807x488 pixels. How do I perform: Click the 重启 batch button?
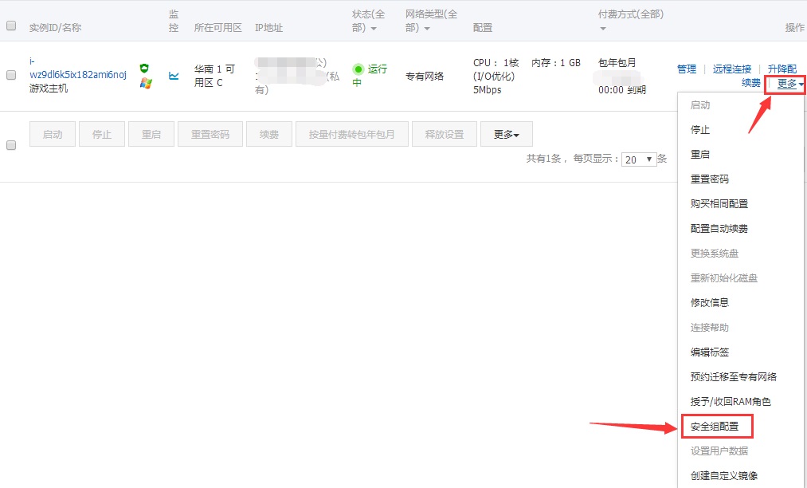click(x=151, y=135)
